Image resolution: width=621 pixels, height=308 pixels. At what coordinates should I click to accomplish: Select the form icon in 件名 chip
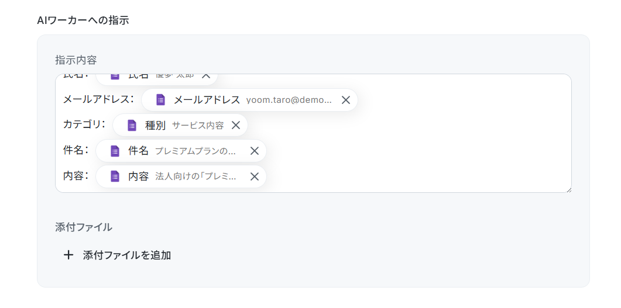115,151
